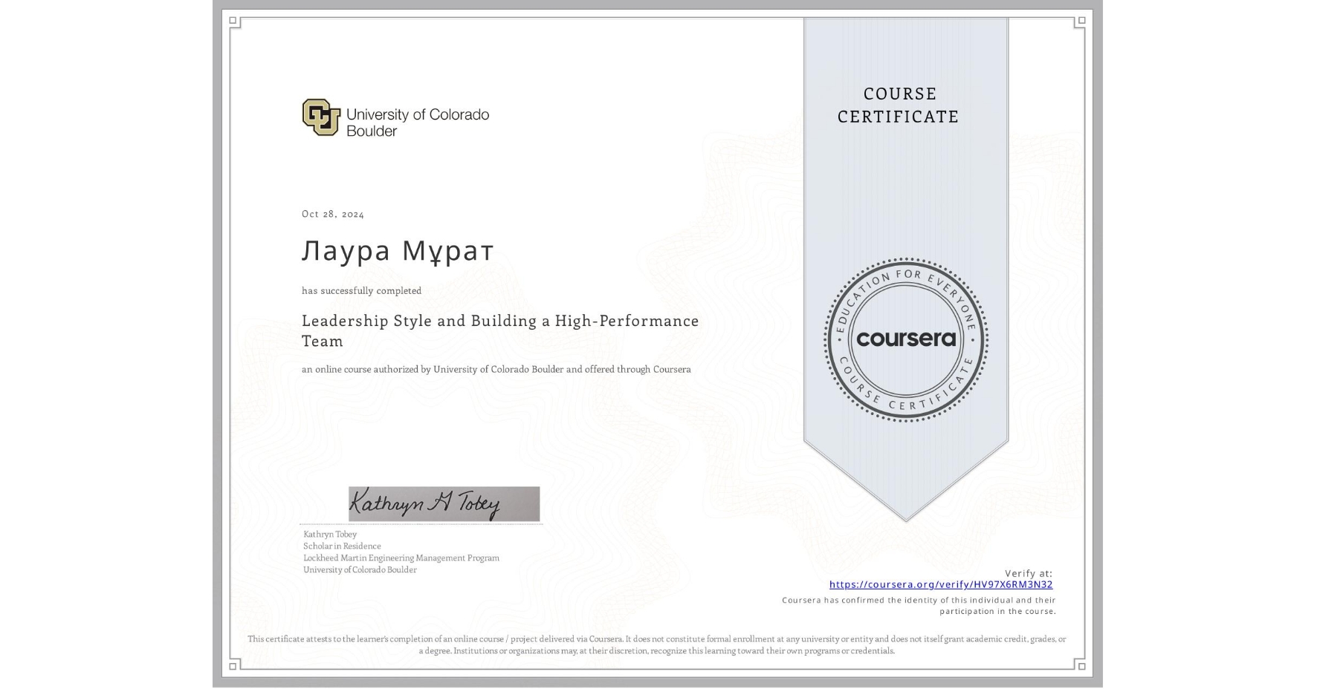The height and width of the screenshot is (689, 1317).
Task: Click the Coursera seal emblem
Action: (x=905, y=340)
